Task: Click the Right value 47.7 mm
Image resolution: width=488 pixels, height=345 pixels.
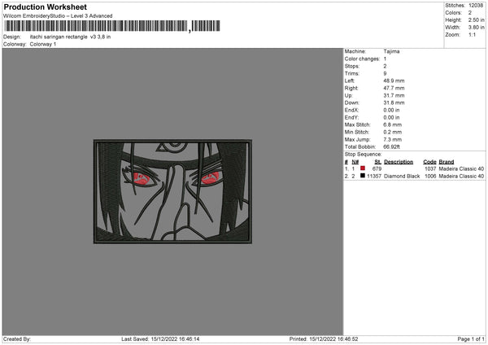Action: [394, 88]
